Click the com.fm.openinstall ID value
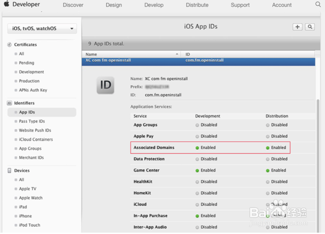The image size is (325, 234). (x=163, y=95)
